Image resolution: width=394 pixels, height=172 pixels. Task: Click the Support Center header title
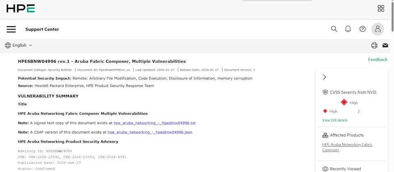pos(42,29)
